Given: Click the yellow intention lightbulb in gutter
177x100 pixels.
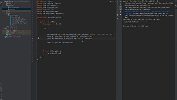Looking at the screenshot, I should [x=38, y=38].
